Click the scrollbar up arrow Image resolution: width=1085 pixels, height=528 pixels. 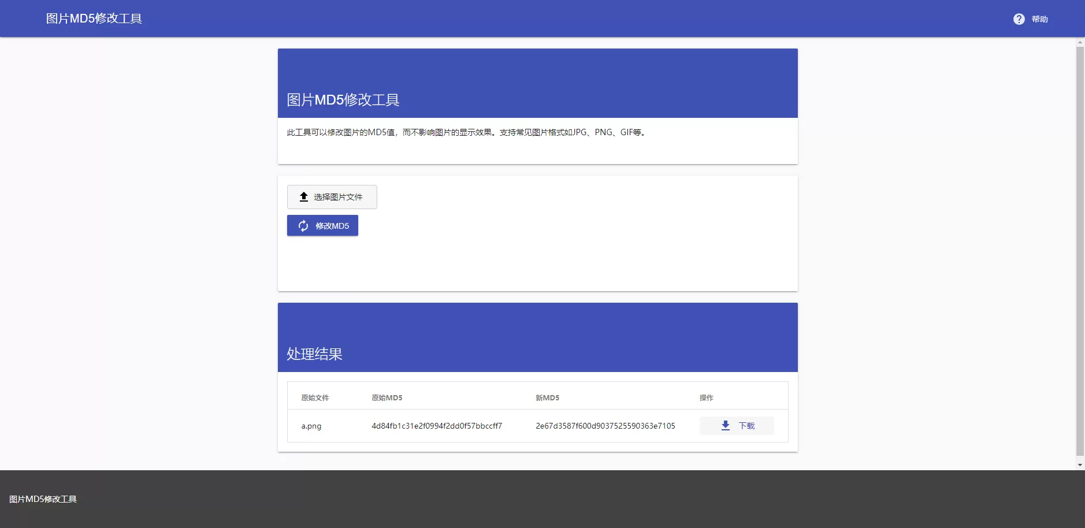click(1080, 43)
